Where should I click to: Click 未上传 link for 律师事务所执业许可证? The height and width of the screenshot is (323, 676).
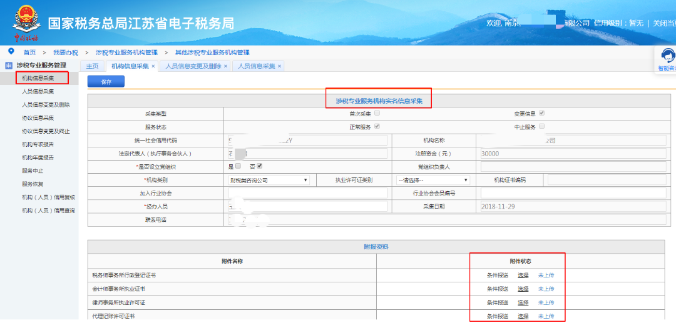point(546,303)
